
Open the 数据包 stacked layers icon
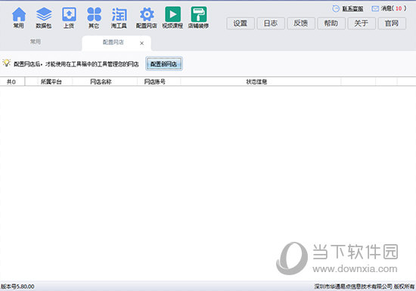(x=44, y=17)
